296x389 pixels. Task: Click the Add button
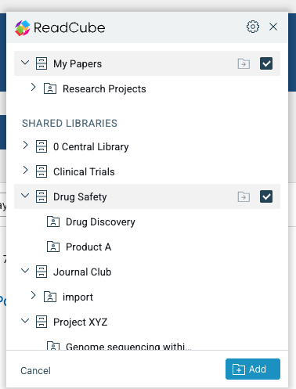click(x=253, y=369)
